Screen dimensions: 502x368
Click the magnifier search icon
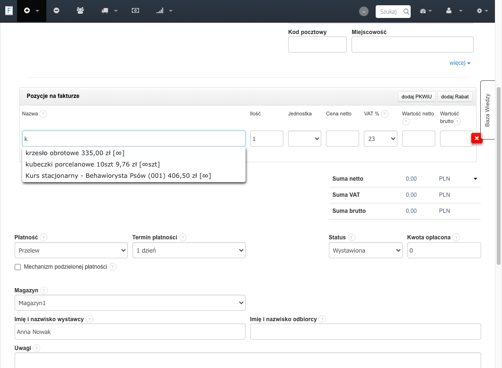point(406,11)
